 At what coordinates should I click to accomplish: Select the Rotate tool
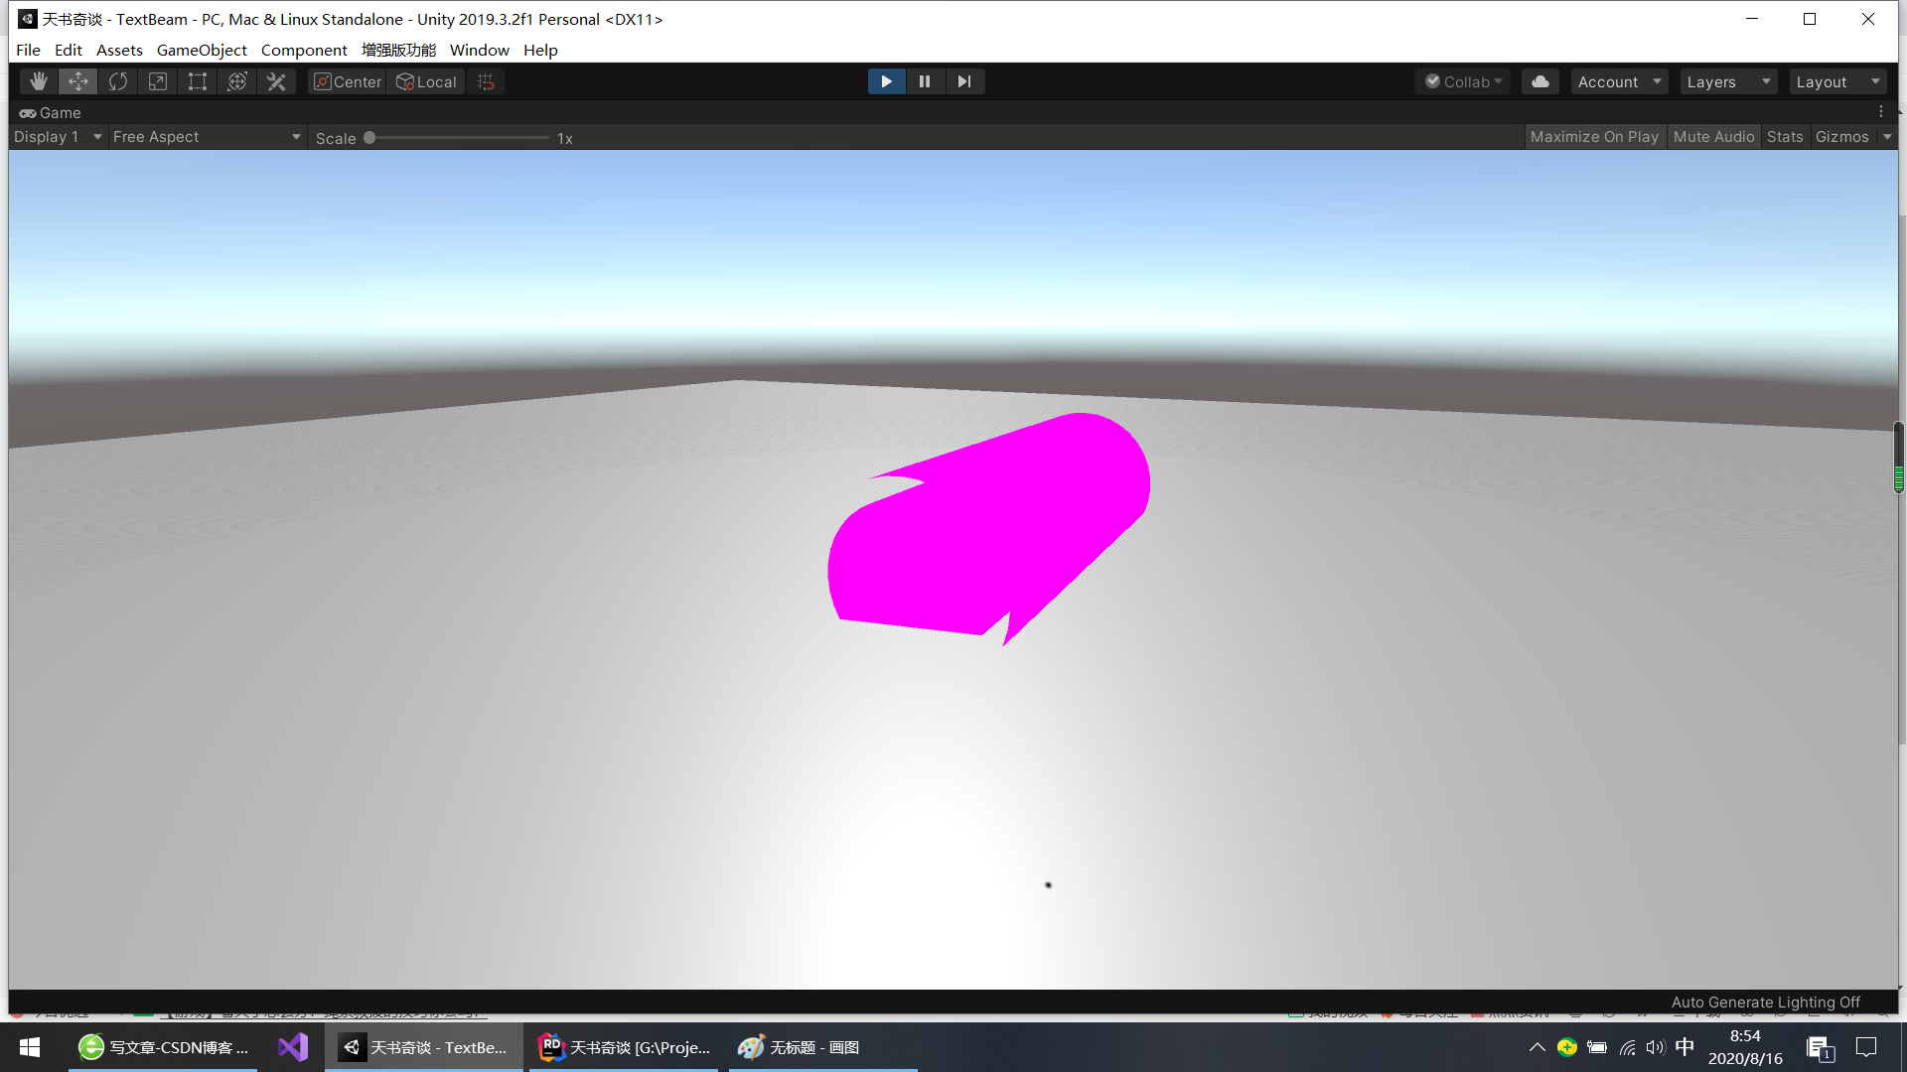(117, 81)
